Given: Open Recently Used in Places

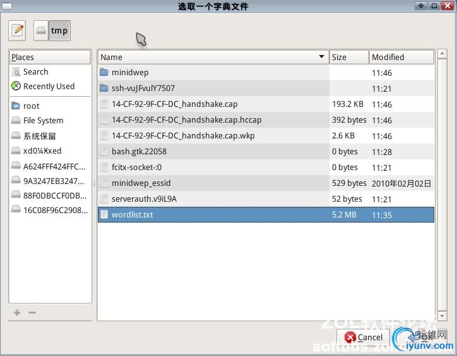Looking at the screenshot, I should (x=50, y=86).
